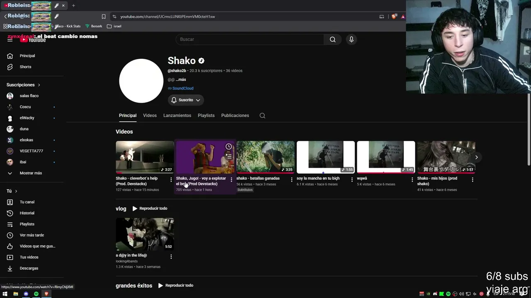The height and width of the screenshot is (298, 531).
Task: Open Spotify from the taskbar
Action: pyautogui.click(x=36, y=294)
